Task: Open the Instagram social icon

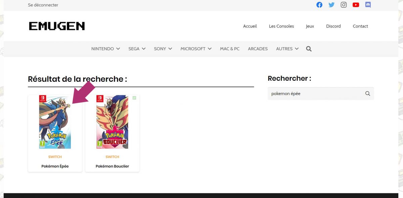Action: (x=344, y=5)
